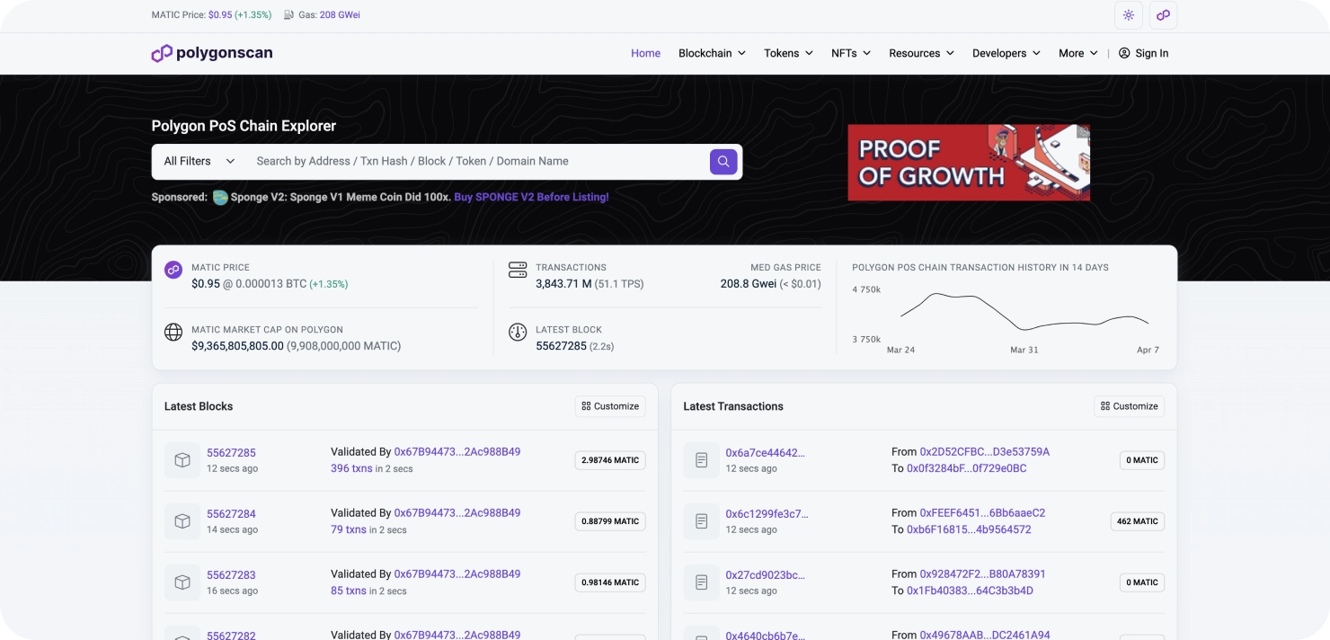Expand the Blockchain menu

coord(712,53)
